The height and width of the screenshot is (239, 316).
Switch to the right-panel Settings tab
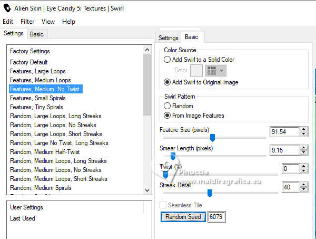point(169,38)
